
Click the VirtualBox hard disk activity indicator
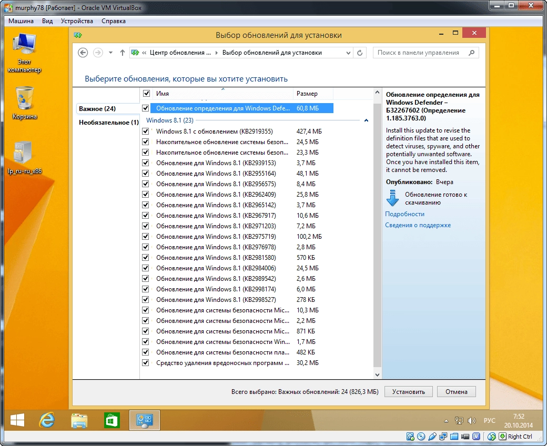tap(410, 436)
